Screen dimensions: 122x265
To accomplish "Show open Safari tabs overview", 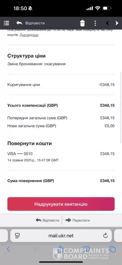I will [112, 249].
